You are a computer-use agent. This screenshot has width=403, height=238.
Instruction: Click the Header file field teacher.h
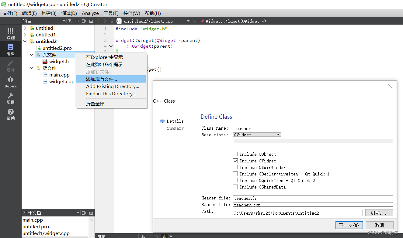coord(313,198)
